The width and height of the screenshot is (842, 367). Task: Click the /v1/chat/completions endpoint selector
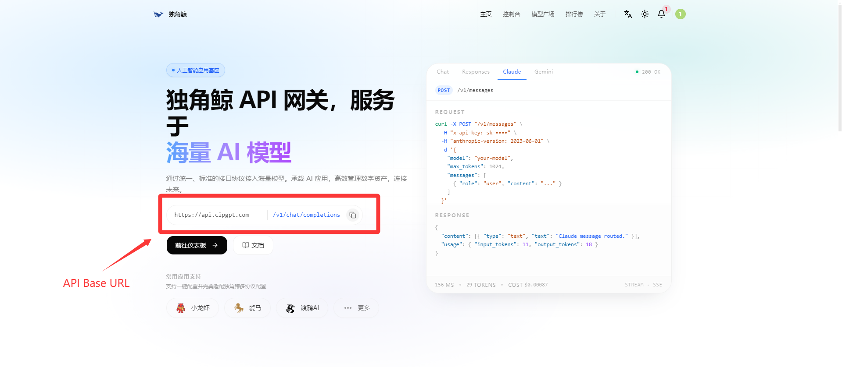[306, 215]
